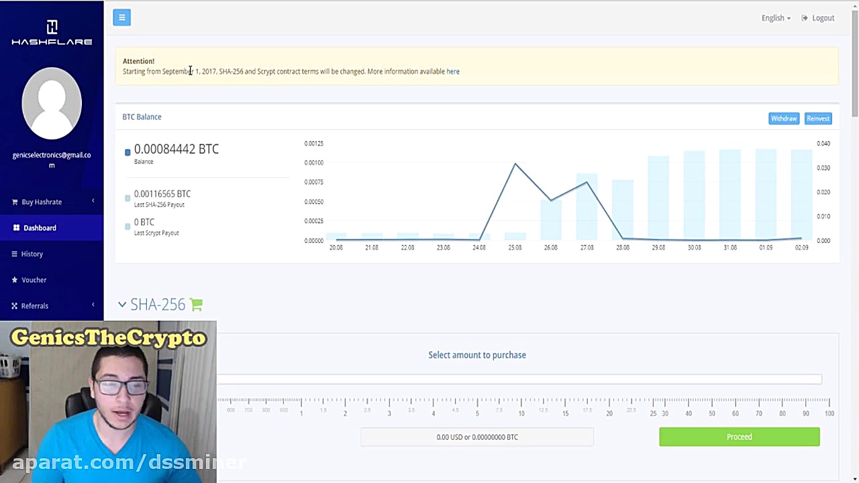Image resolution: width=859 pixels, height=483 pixels.
Task: Open the user profile avatar
Action: click(x=52, y=103)
